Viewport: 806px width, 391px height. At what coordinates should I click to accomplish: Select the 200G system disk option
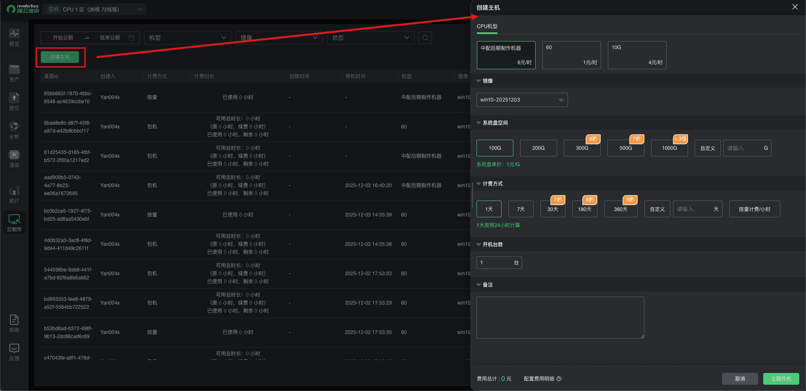click(x=538, y=148)
